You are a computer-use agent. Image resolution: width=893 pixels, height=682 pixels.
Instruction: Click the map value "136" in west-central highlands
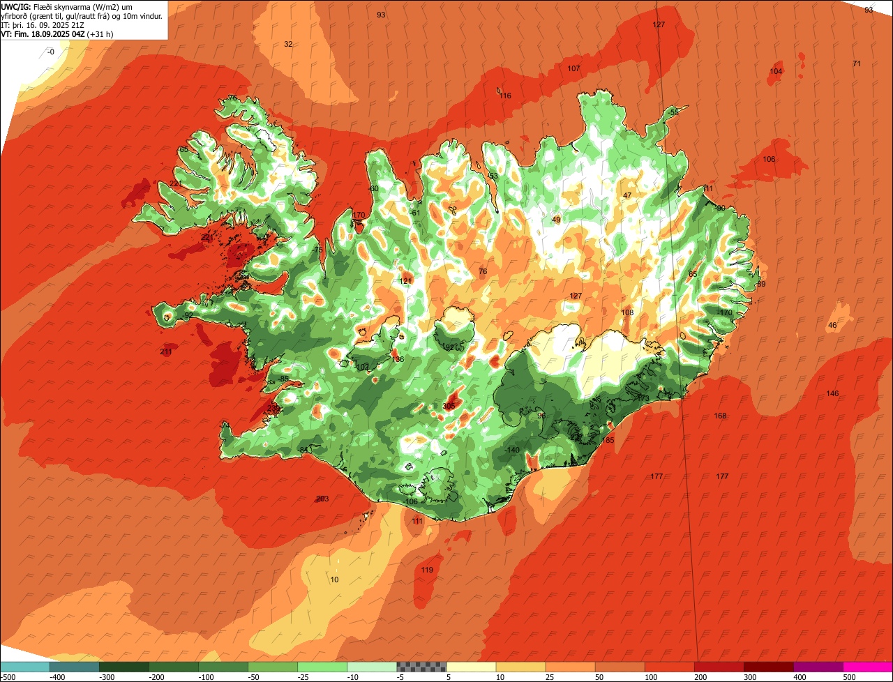(x=398, y=359)
